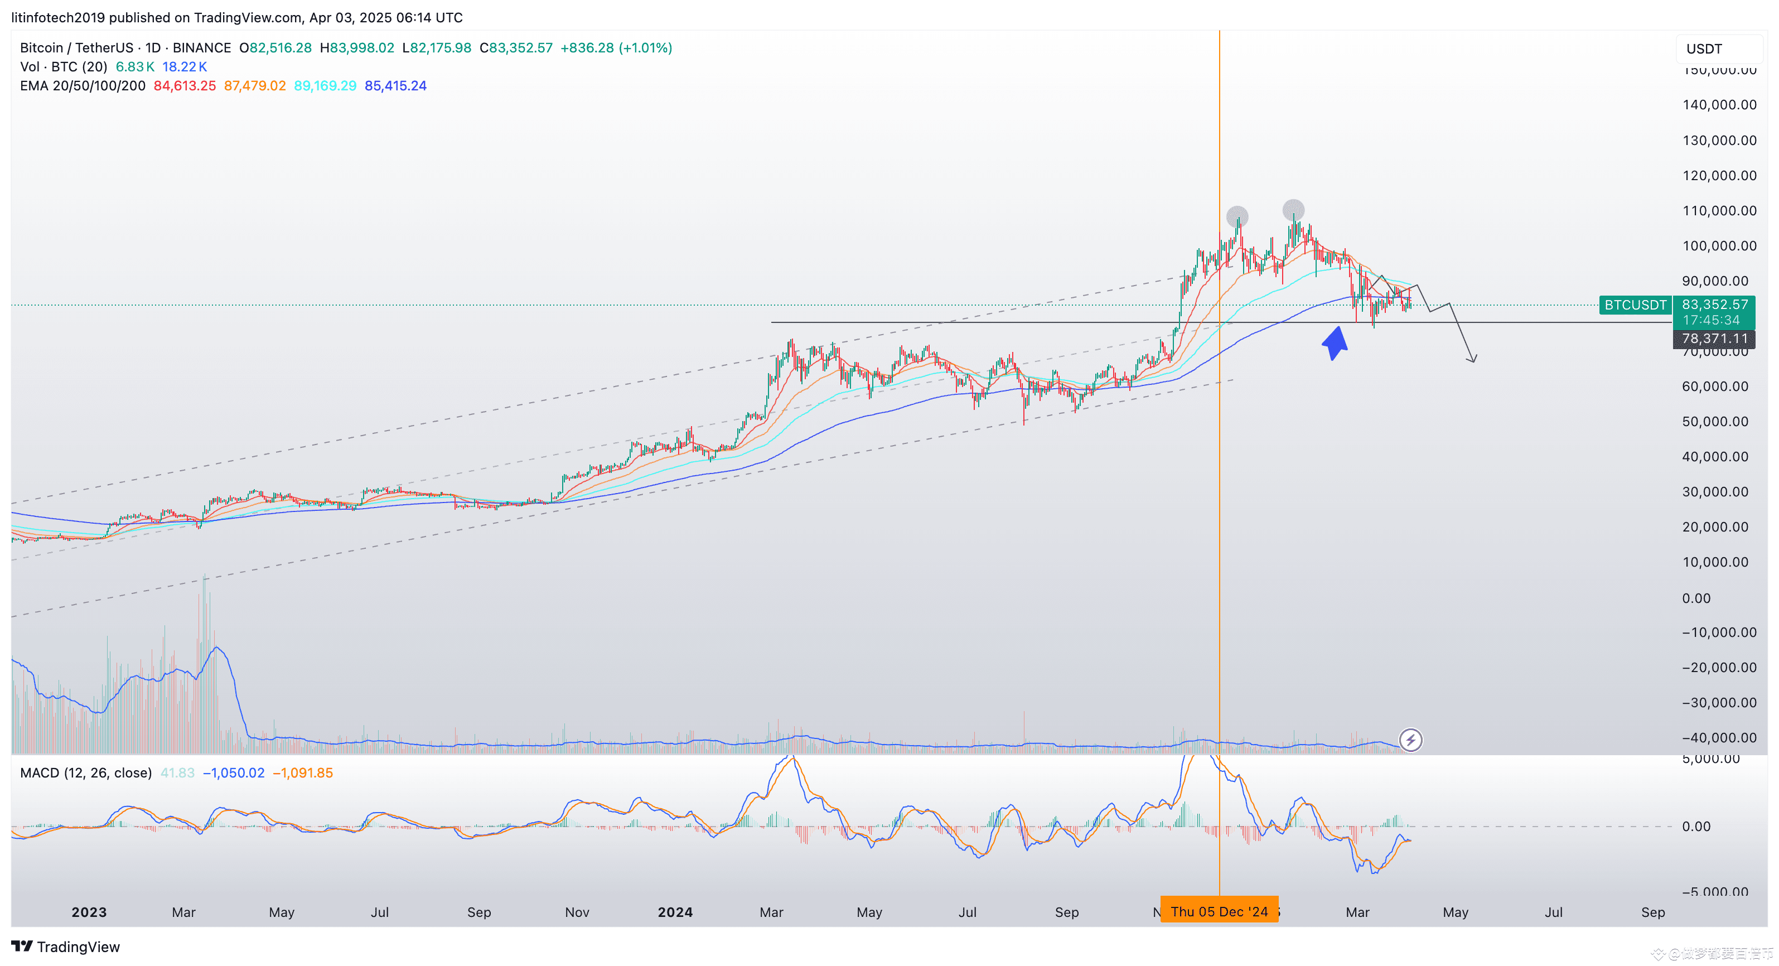Click the 20,000.00 price axis label
This screenshot has height=966, width=1779.
(x=1715, y=527)
